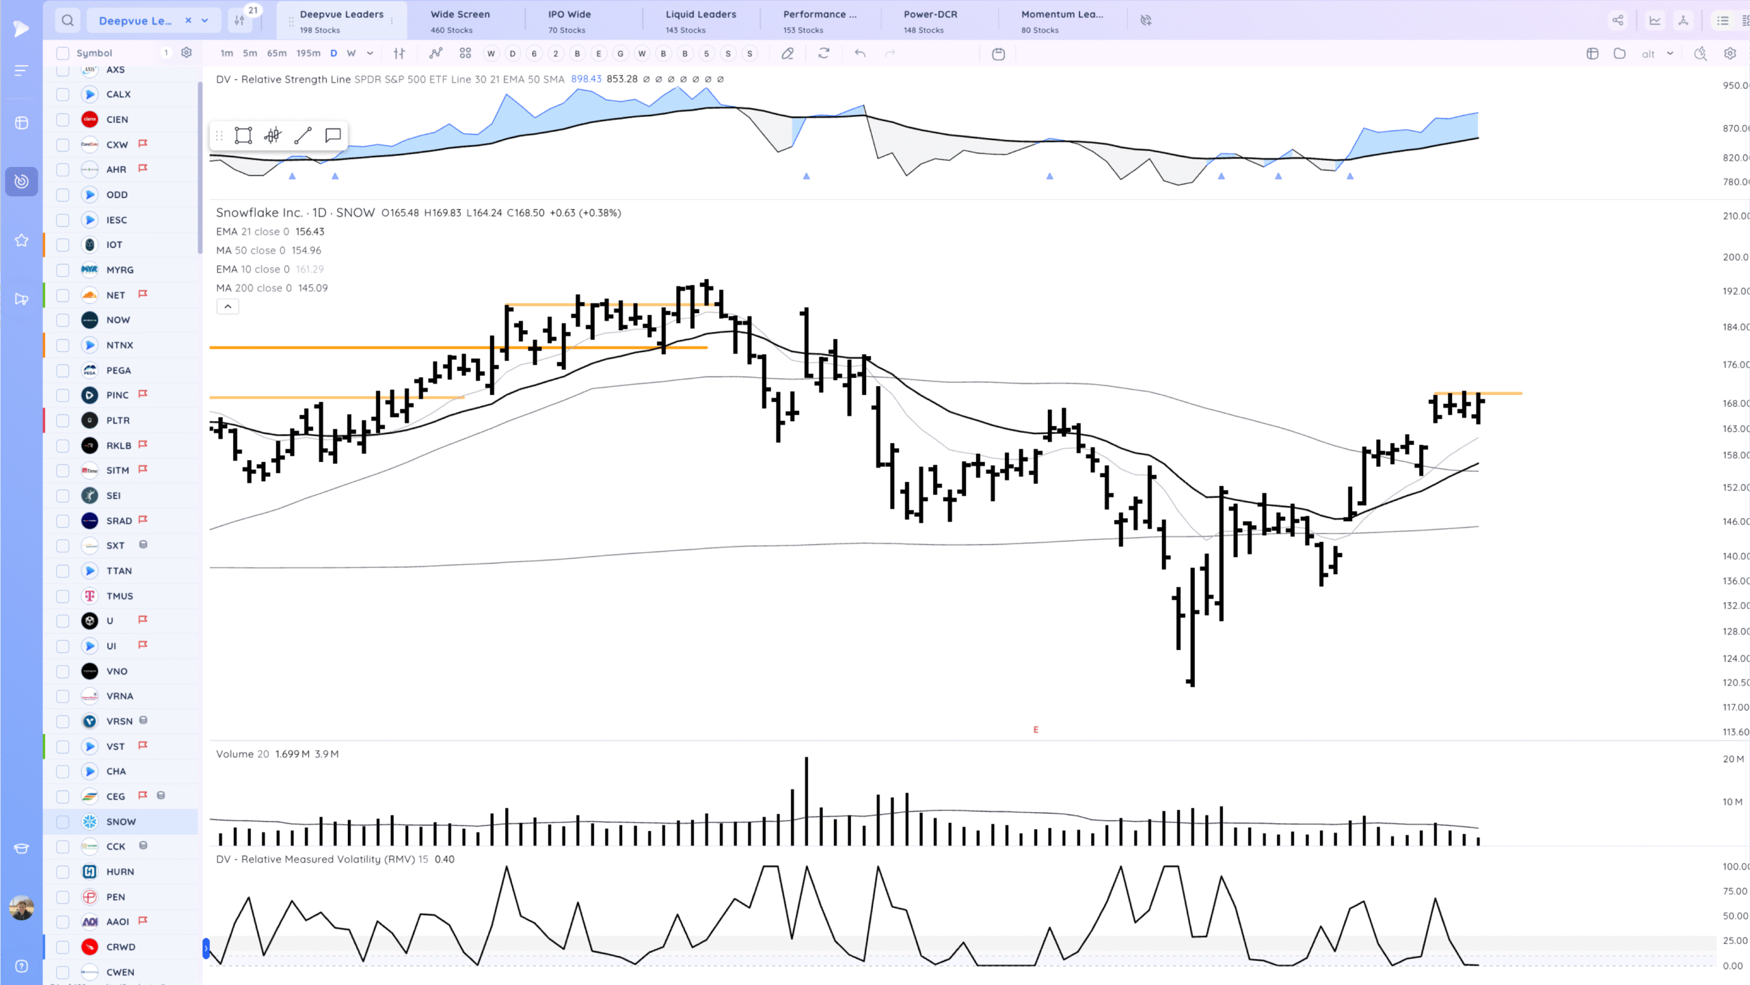Toggle the select-all Symbol checkbox
Viewport: 1750px width, 985px height.
(63, 53)
